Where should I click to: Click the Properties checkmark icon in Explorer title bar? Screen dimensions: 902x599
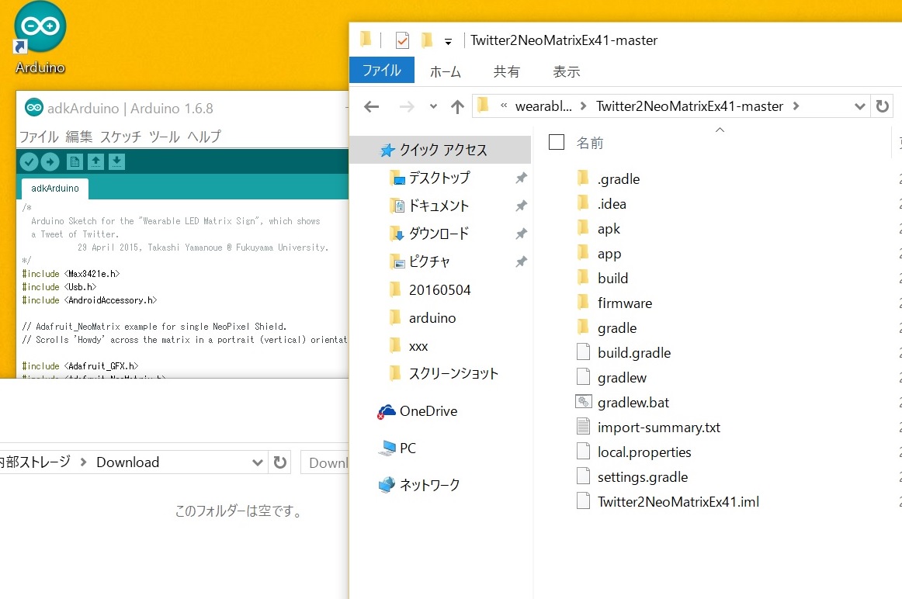(x=403, y=40)
